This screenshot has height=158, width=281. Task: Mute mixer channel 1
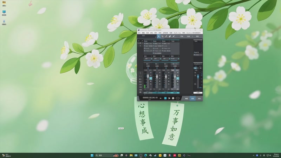151,73
